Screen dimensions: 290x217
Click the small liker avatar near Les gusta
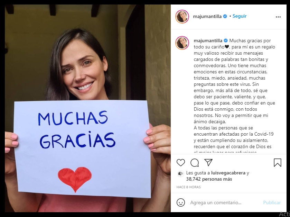[180, 174]
